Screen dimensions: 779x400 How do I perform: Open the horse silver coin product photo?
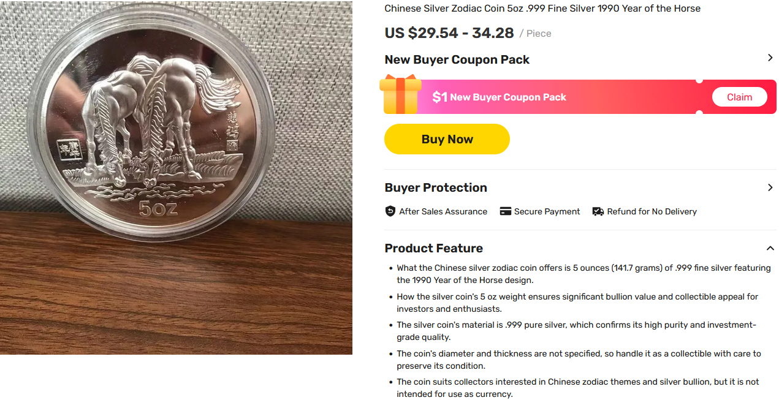click(x=176, y=177)
